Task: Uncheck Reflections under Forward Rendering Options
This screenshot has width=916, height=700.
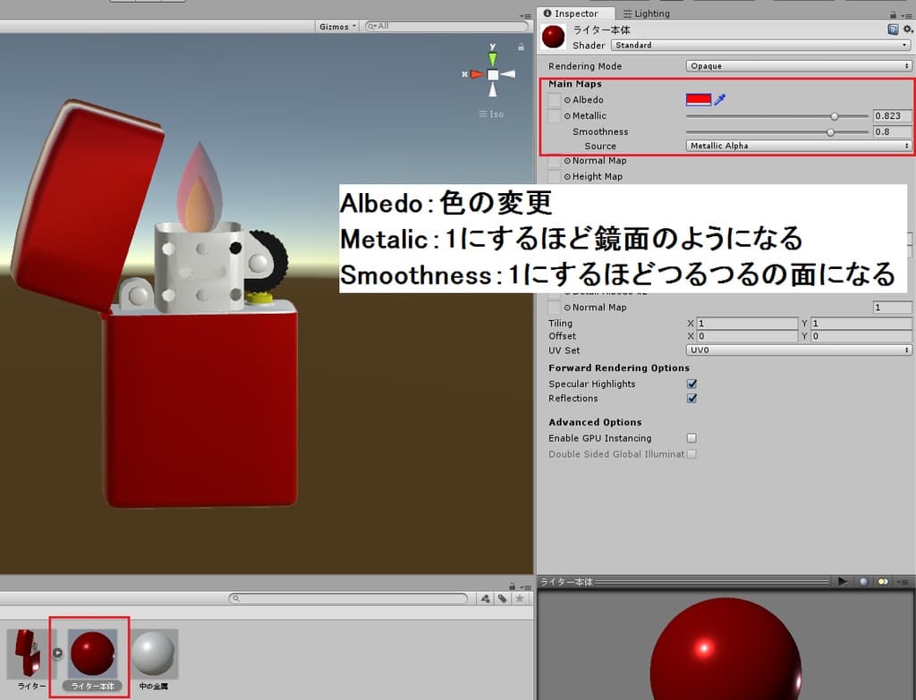Action: tap(691, 399)
